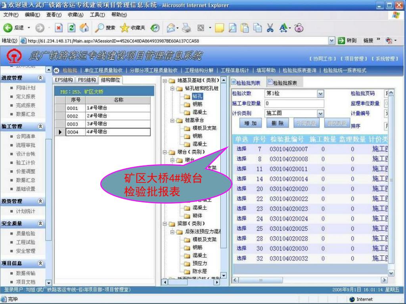Open 质量检验 in the sidebar
Viewport: 406px width, 304px height.
pyautogui.click(x=25, y=234)
